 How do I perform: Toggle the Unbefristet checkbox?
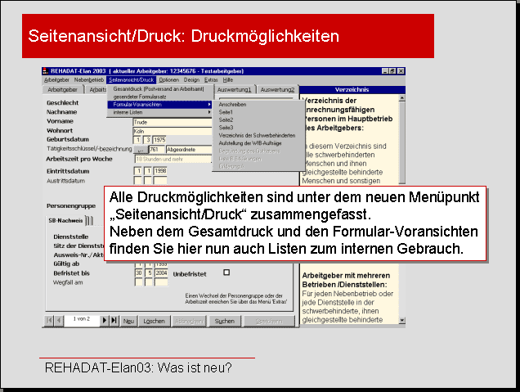226,272
